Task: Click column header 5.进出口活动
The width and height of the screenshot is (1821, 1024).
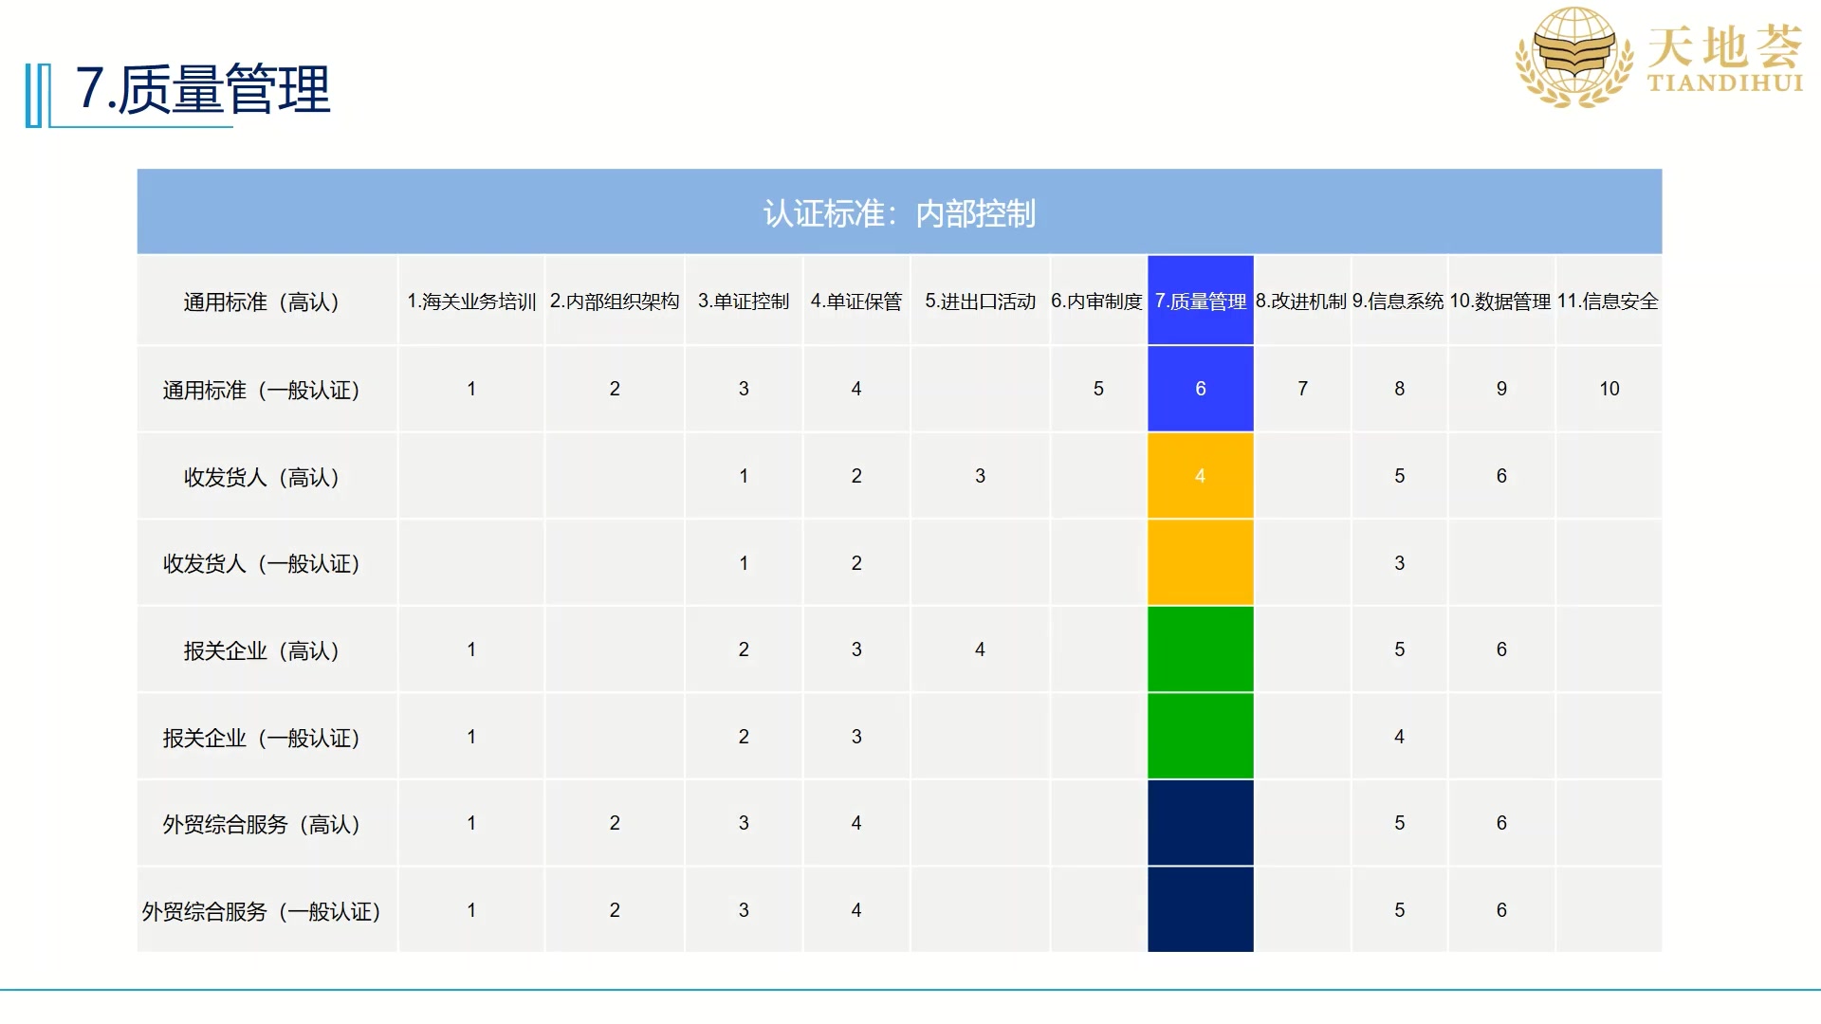Action: (x=980, y=302)
